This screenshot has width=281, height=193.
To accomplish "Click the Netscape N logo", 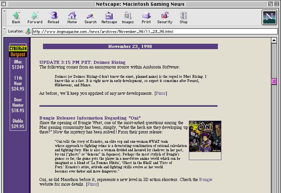I will tap(269, 18).
